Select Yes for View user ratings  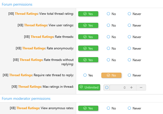pyautogui.click(x=88, y=25)
